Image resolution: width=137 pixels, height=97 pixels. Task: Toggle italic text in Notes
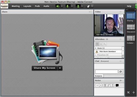point(109,85)
